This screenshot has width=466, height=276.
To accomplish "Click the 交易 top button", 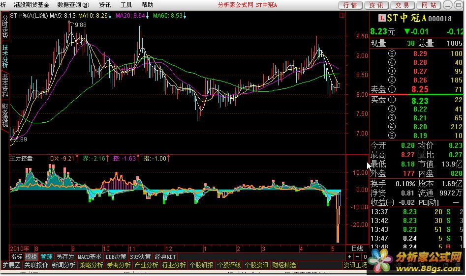I will point(402,5).
